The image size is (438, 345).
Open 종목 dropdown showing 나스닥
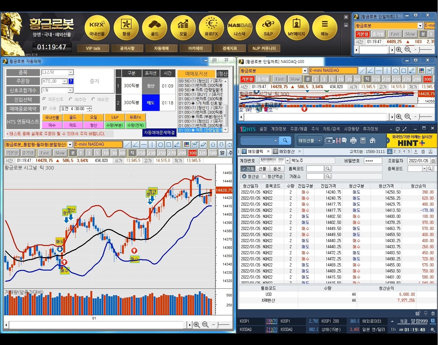[71, 73]
